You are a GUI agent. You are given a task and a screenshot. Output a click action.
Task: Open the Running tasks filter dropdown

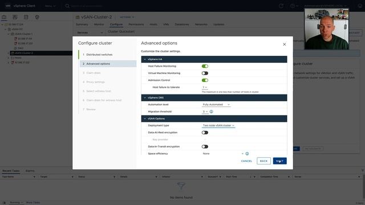[17, 203]
